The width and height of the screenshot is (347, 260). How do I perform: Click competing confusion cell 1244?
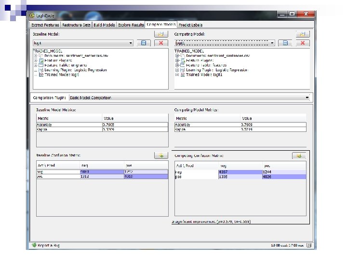tap(284, 172)
